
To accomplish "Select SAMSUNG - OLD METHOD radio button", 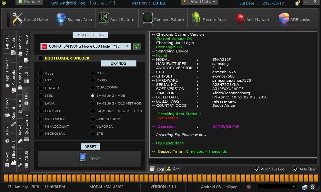I will point(93,104).
